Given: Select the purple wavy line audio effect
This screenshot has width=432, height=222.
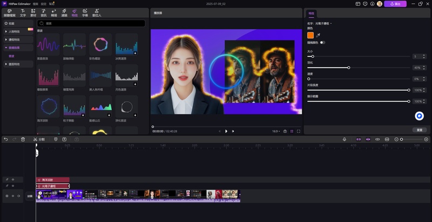Looking at the screenshot, I should (48, 44).
